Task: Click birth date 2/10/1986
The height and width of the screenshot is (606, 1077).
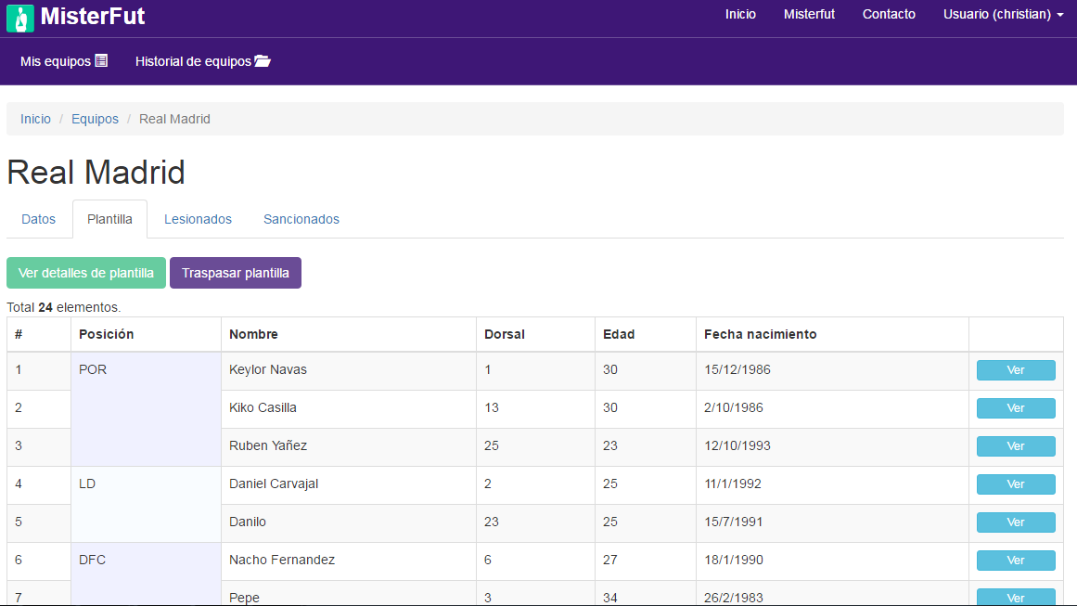Action: 734,407
